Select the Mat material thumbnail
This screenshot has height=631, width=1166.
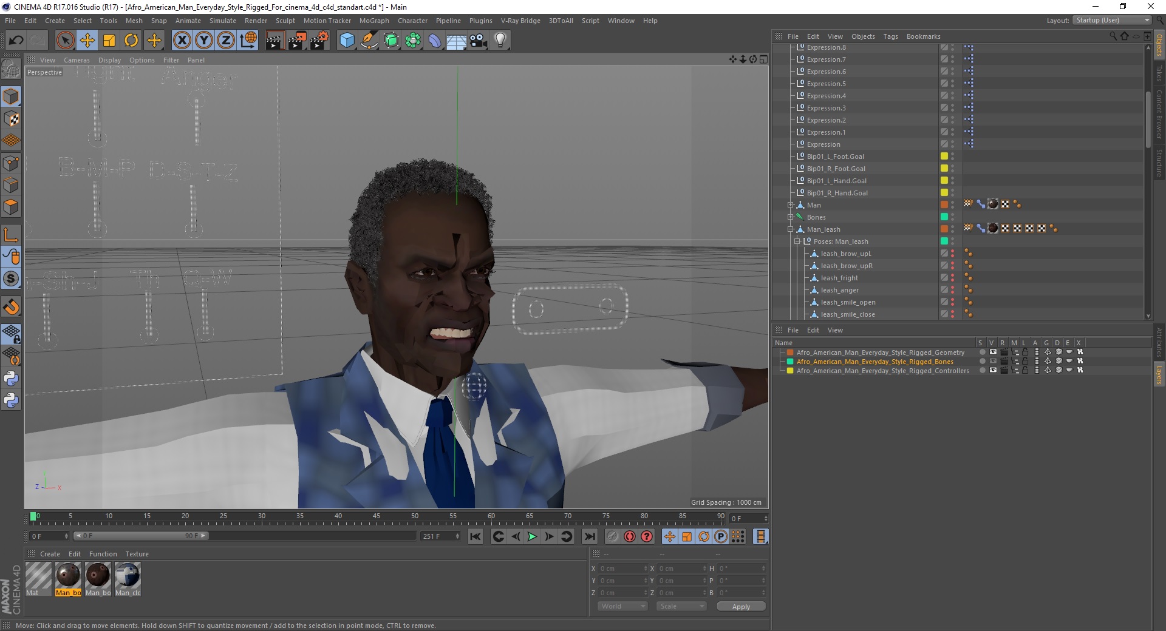[x=38, y=579]
